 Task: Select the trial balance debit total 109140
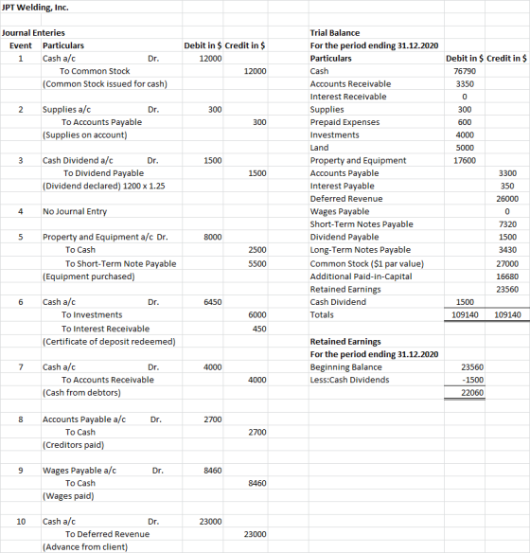(465, 315)
